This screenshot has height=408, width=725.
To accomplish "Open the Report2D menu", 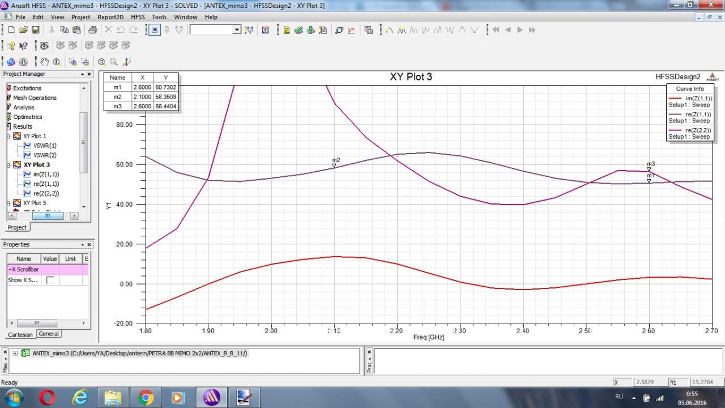I will point(110,17).
